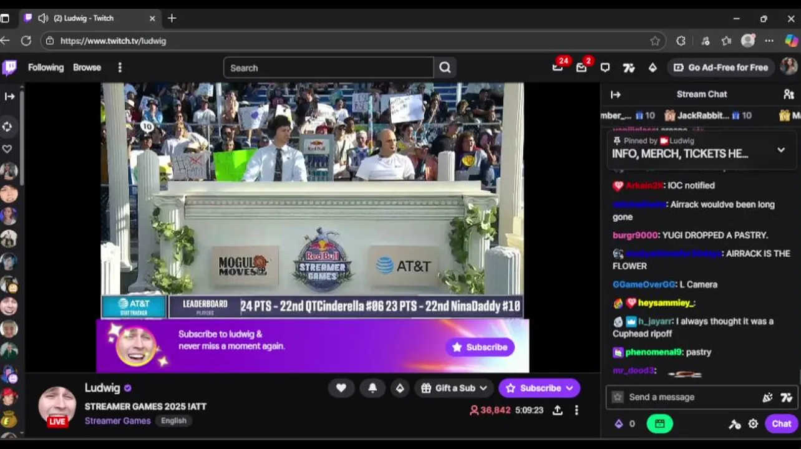This screenshot has height=449, width=801.
Task: Open browser favorites list icon
Action: click(726, 41)
